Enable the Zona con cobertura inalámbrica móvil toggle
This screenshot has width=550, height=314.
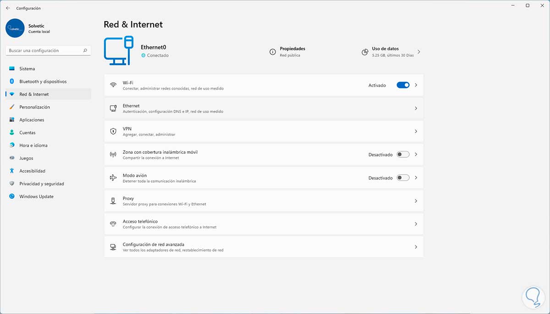tap(403, 155)
